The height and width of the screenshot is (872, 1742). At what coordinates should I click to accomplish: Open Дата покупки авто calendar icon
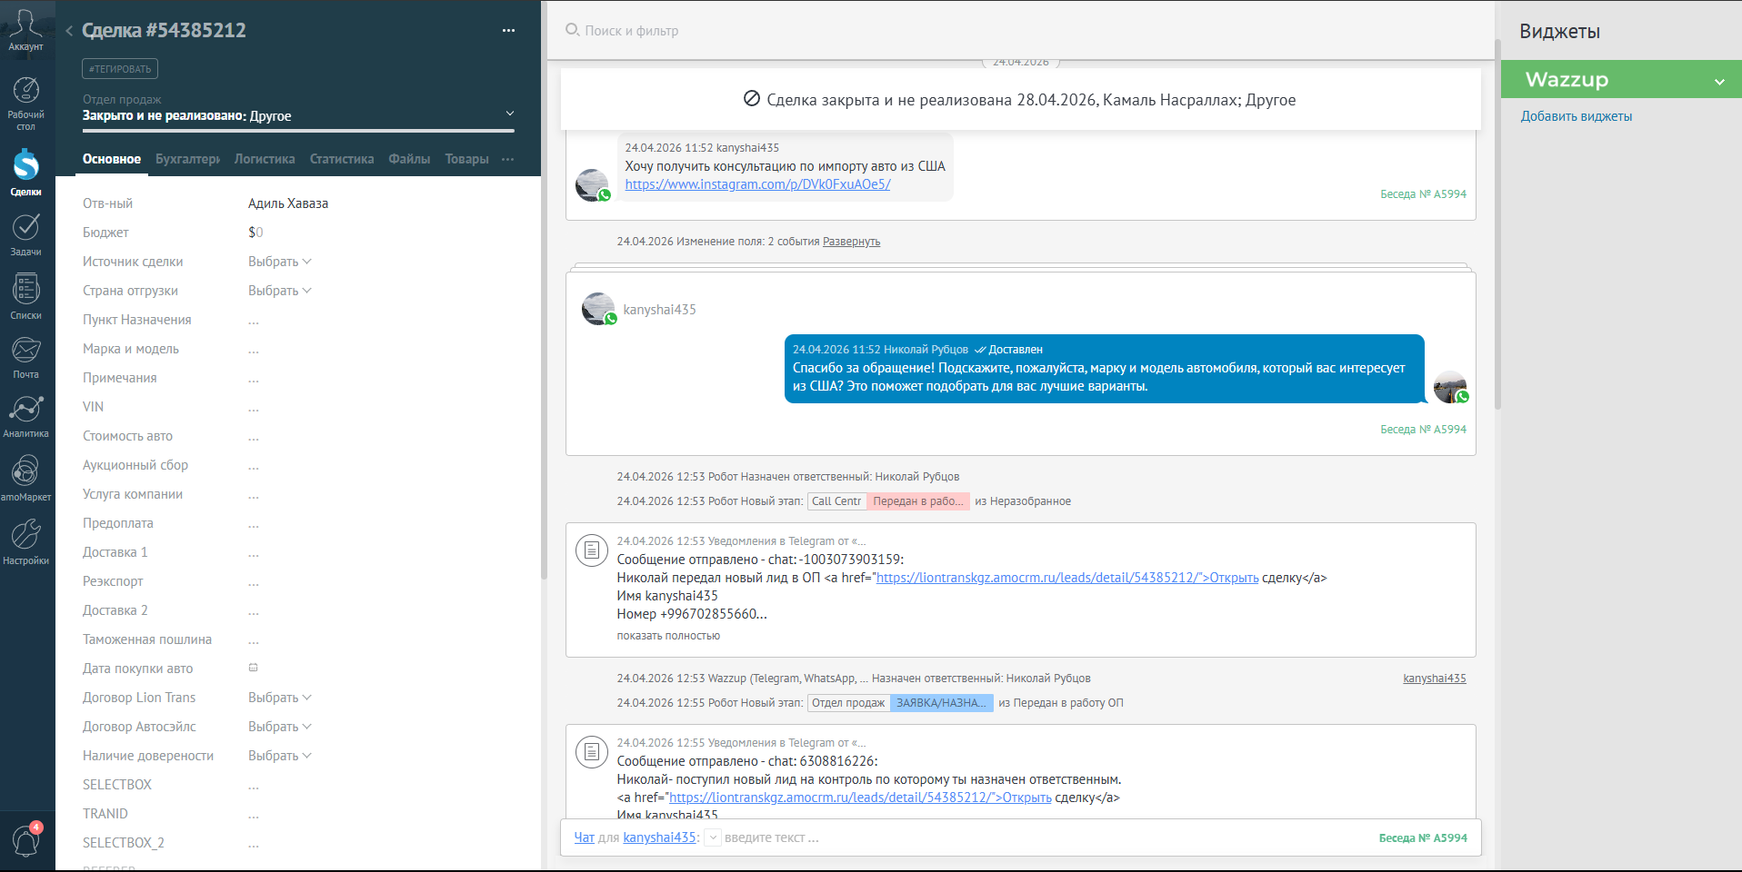tap(254, 668)
